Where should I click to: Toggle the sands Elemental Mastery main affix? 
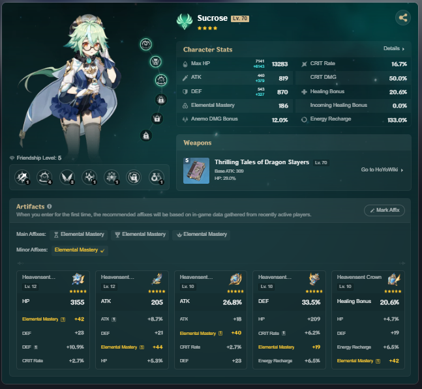click(78, 235)
